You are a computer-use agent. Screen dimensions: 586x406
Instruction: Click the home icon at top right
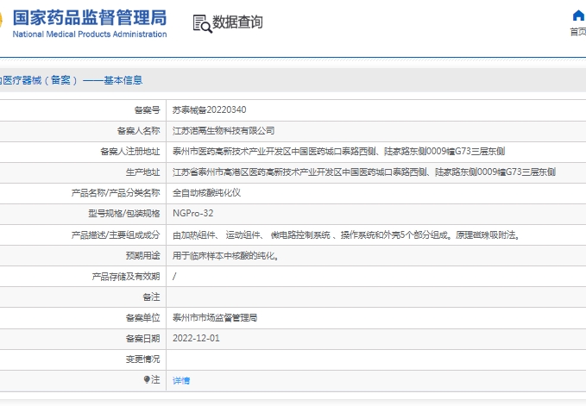[x=578, y=16]
